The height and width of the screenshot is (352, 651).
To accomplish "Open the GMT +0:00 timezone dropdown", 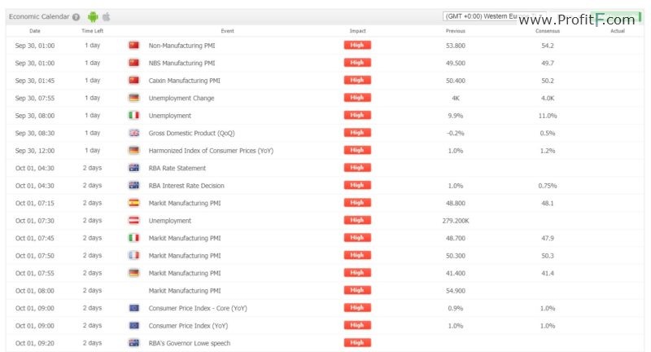I will click(494, 16).
